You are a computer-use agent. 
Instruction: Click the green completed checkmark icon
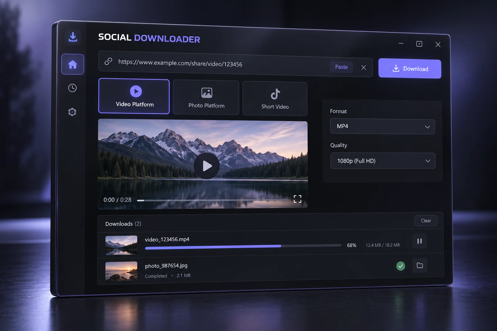pyautogui.click(x=401, y=266)
